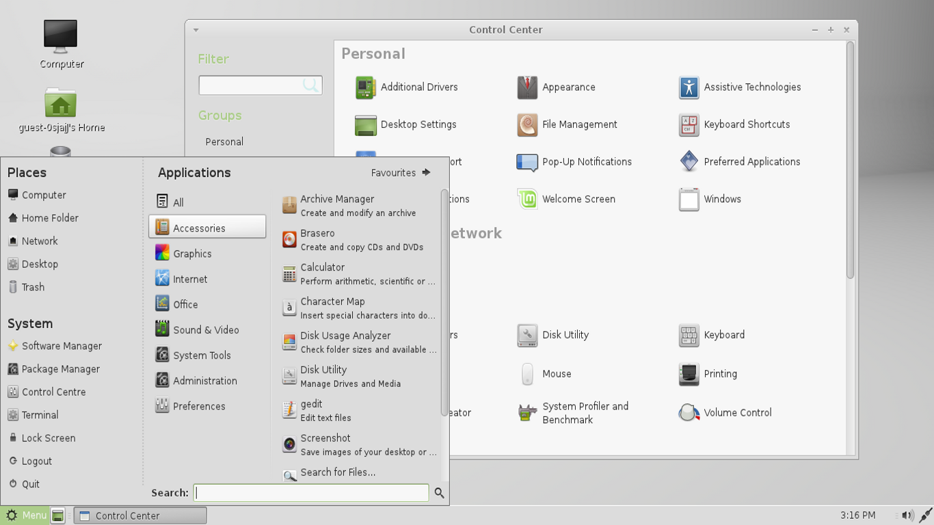Screen dimensions: 934x525
Task: Open Disk Usage Analyzer
Action: (360, 342)
